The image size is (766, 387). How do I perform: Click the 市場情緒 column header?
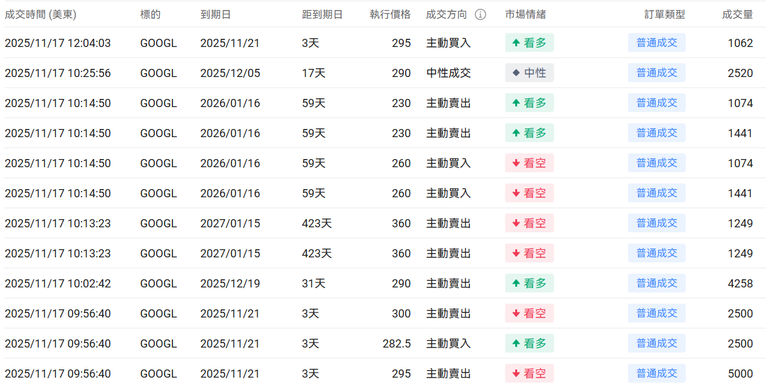(x=525, y=14)
